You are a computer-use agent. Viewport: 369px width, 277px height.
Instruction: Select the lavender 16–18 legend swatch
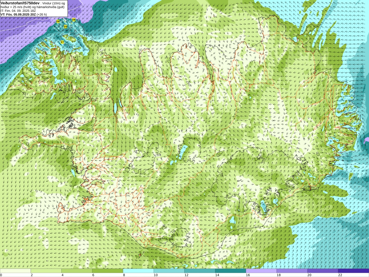[x=261, y=271]
